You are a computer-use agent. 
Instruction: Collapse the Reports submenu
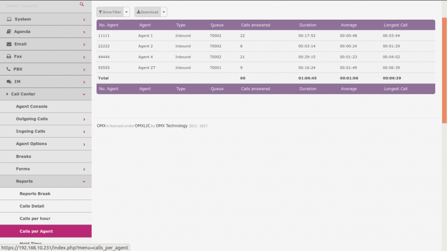point(84,181)
